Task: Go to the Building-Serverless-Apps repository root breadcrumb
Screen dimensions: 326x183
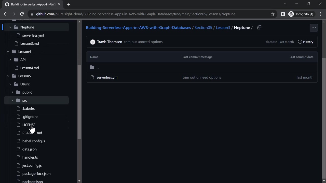Action: click(x=138, y=27)
